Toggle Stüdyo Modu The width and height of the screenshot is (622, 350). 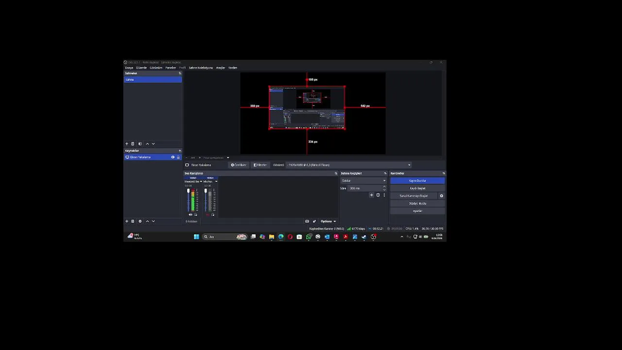(417, 204)
